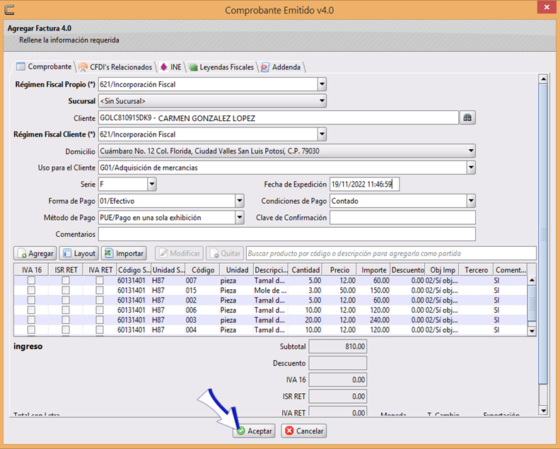Expand Régimen Fiscal Cliente dropdown
Viewport: 560px width, 449px height.
pyautogui.click(x=322, y=134)
